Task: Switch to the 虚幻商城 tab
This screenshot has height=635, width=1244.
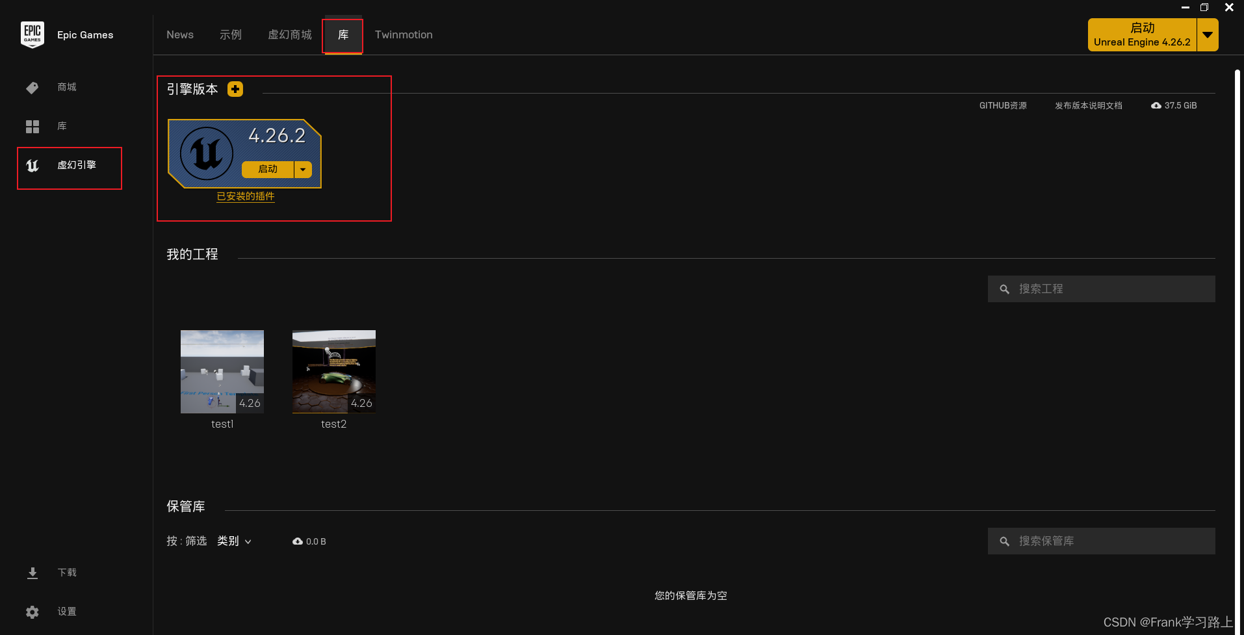Action: [x=290, y=34]
